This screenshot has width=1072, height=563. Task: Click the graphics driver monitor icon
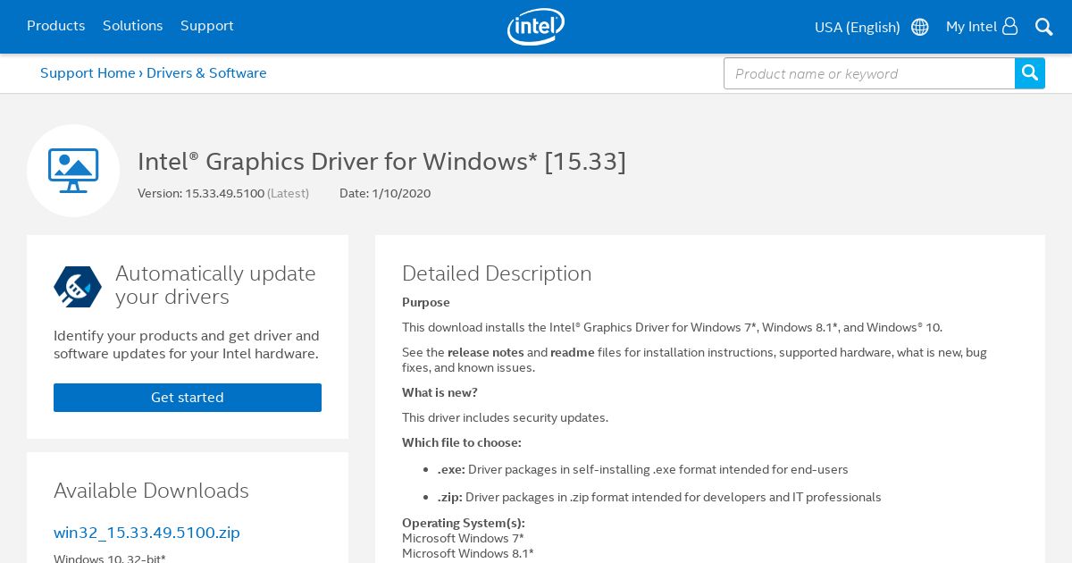tap(73, 171)
